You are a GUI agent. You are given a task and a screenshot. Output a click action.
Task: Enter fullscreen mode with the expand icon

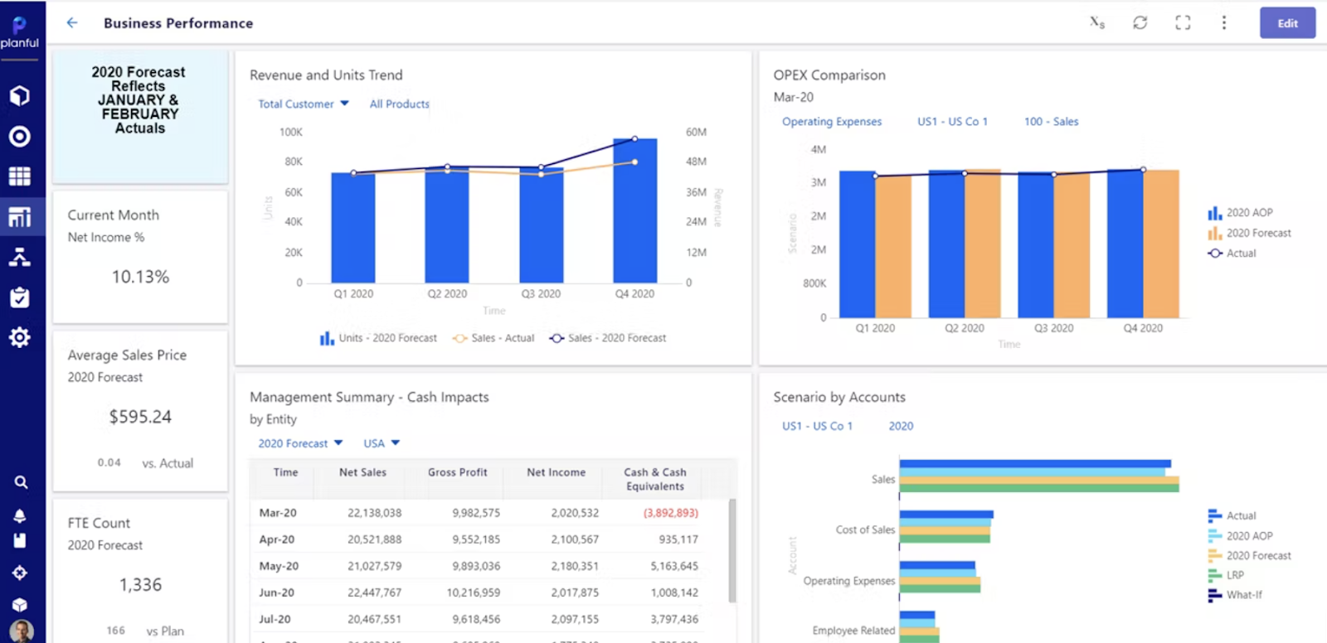[1183, 22]
